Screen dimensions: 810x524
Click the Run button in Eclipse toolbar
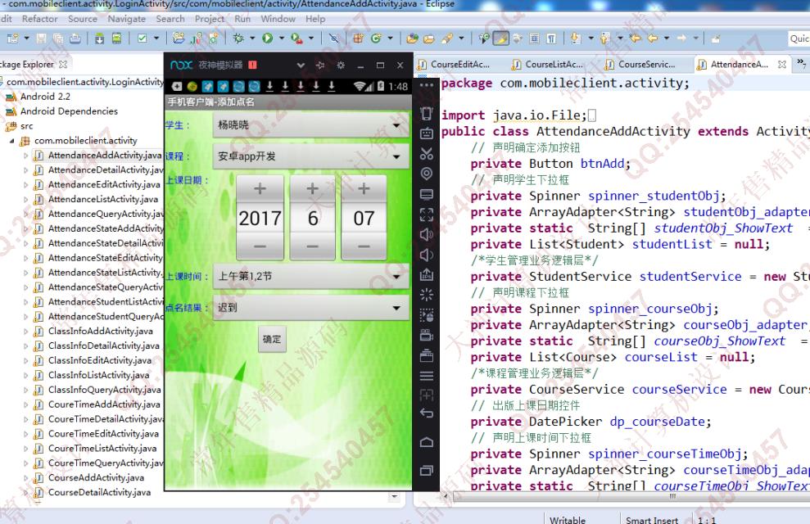click(x=267, y=38)
